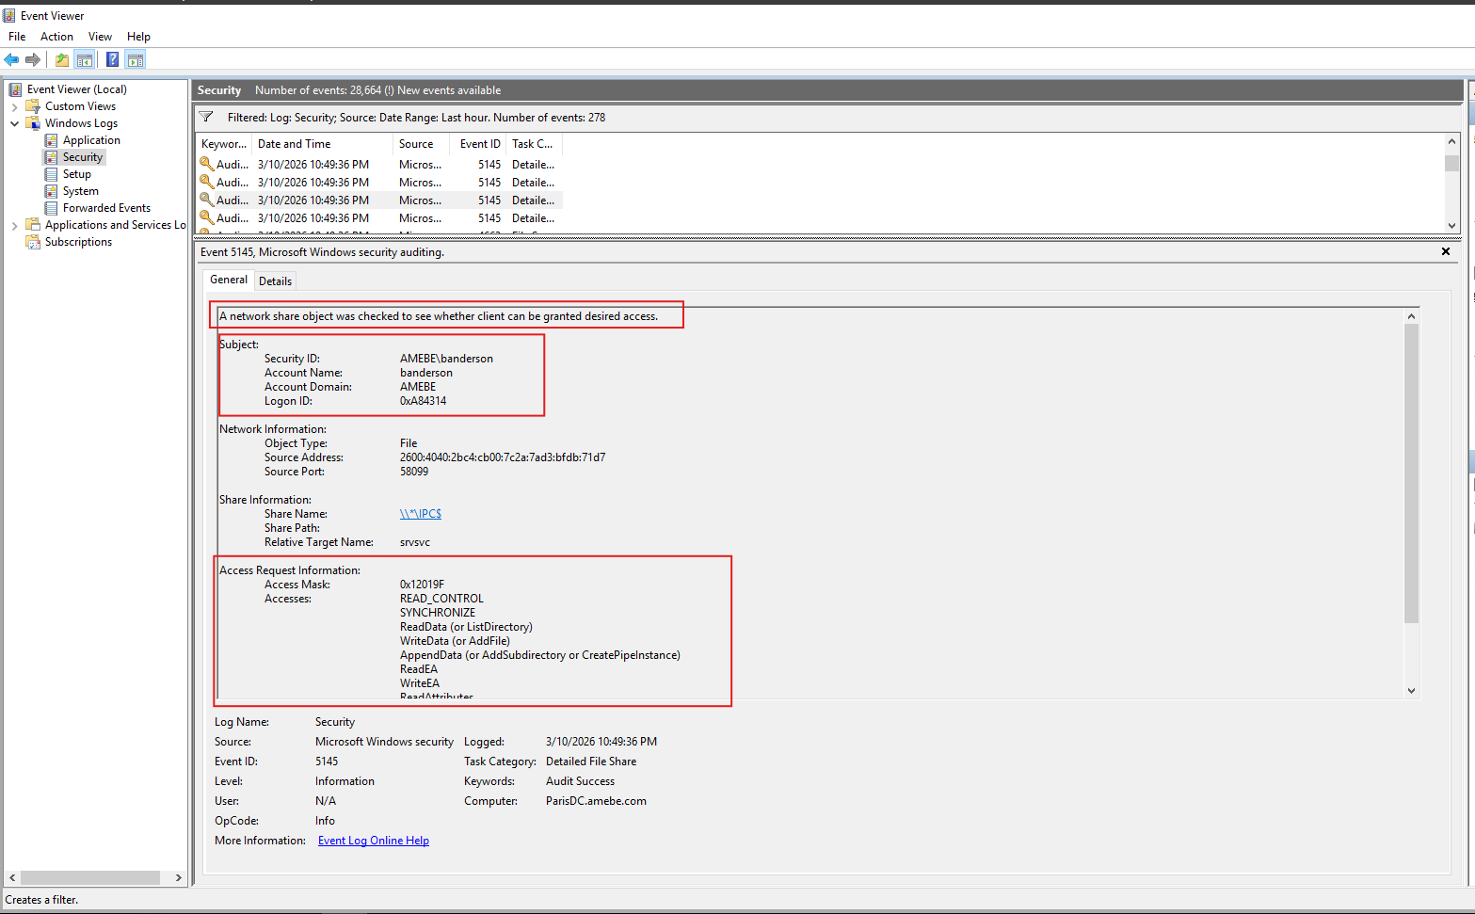Image resolution: width=1475 pixels, height=914 pixels.
Task: Select System log tree item
Action: click(81, 191)
